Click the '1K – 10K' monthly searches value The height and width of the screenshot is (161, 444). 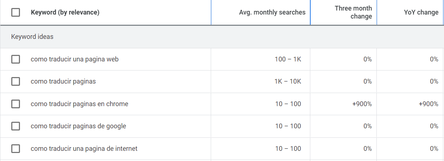(x=287, y=81)
